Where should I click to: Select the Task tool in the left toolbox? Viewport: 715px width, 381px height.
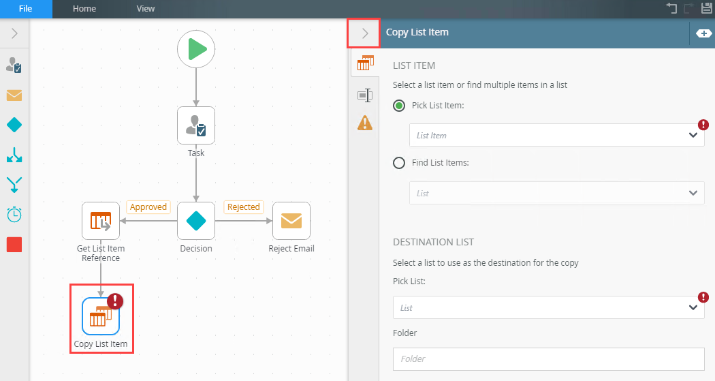pyautogui.click(x=14, y=65)
